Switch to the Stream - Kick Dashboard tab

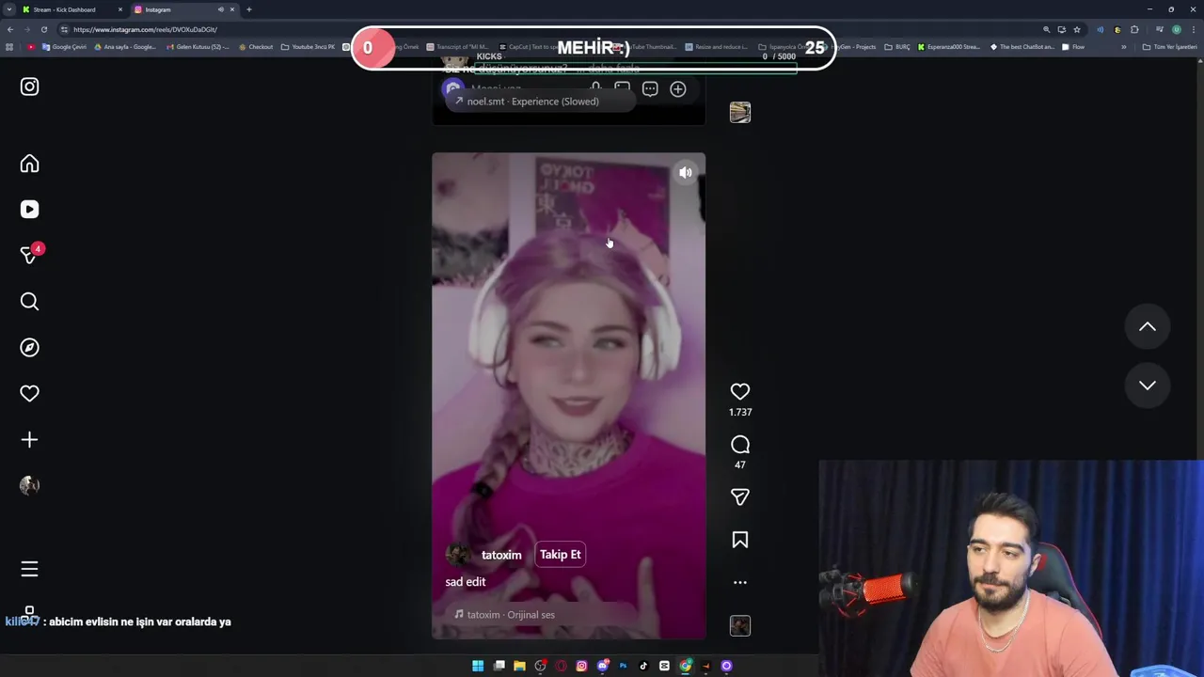(71, 9)
